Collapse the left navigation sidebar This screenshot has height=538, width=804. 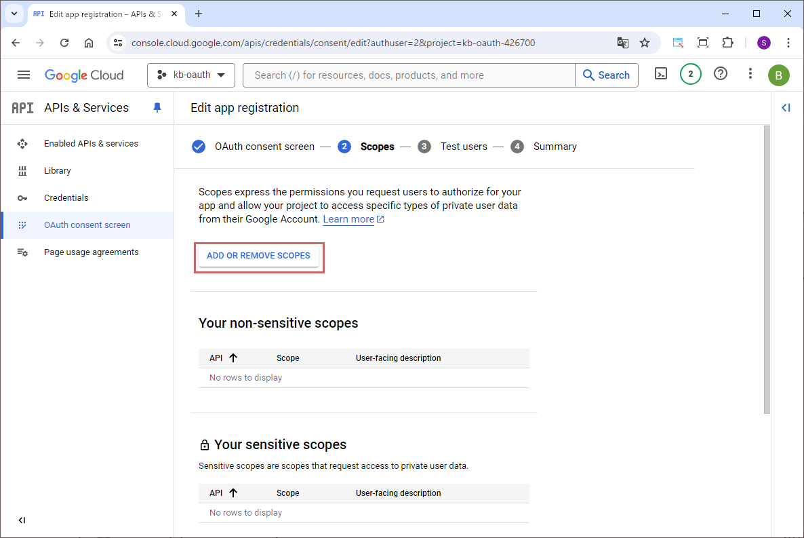pyautogui.click(x=22, y=520)
